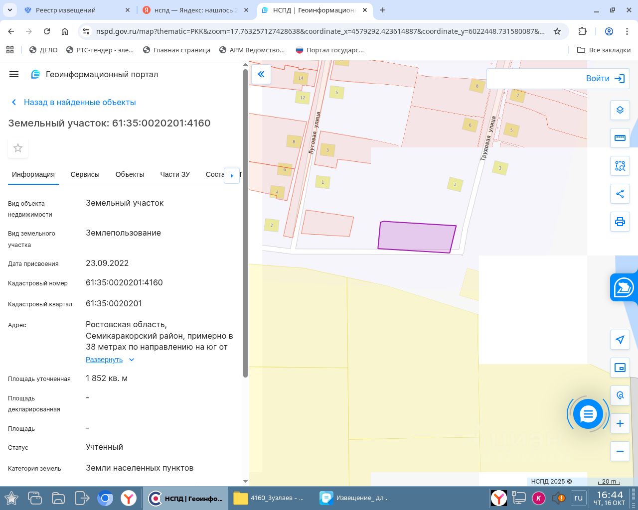Switch to the Объекты tab
Screen dimensions: 638x510
click(x=130, y=174)
